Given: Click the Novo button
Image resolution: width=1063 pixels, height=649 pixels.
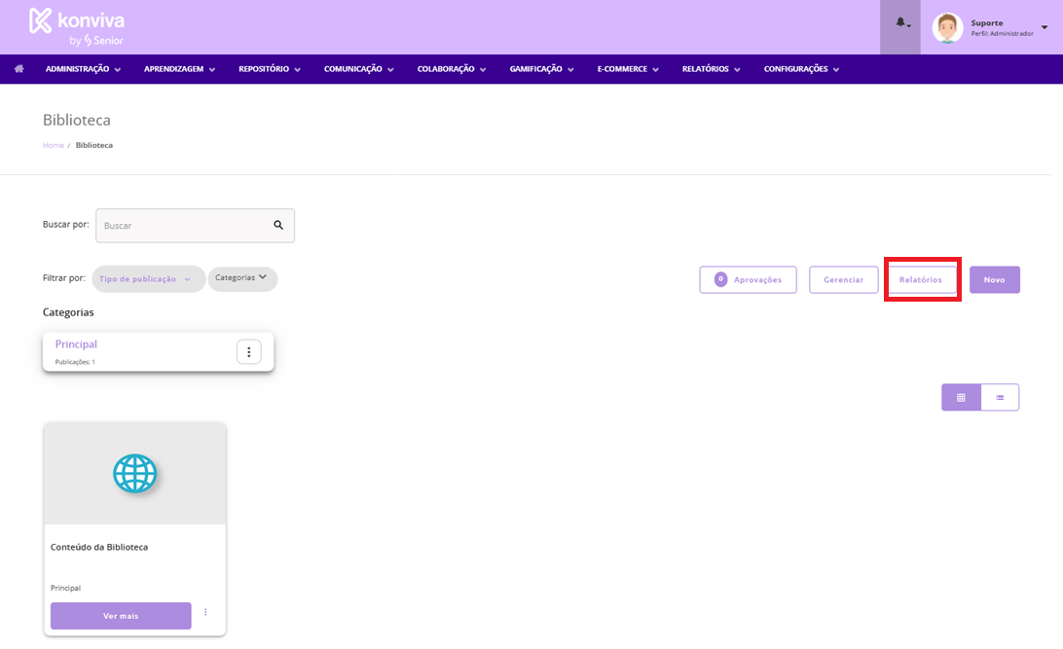Looking at the screenshot, I should [x=994, y=280].
